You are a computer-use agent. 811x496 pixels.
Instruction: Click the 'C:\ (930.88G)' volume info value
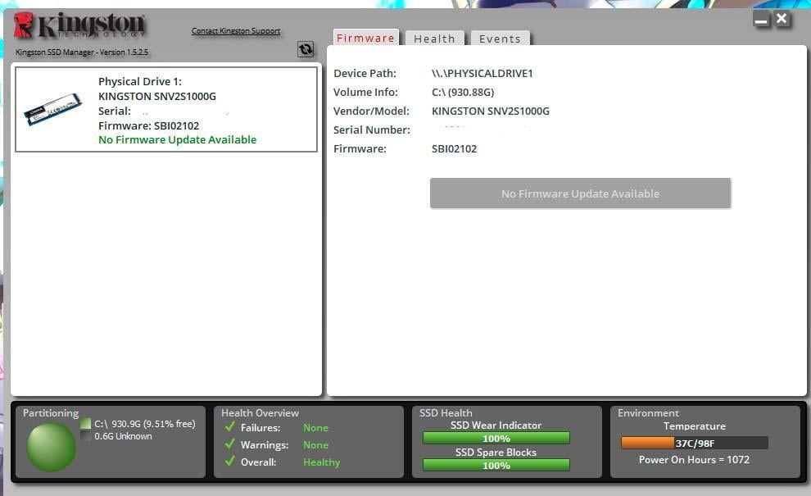click(463, 92)
